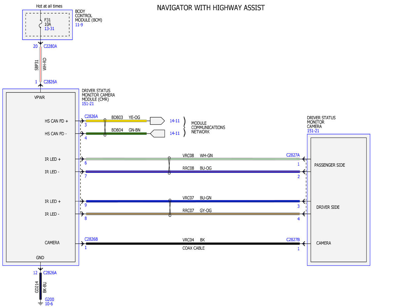Click the BU-GN wire color label
Screen dimensions: 397x307
(x=205, y=198)
